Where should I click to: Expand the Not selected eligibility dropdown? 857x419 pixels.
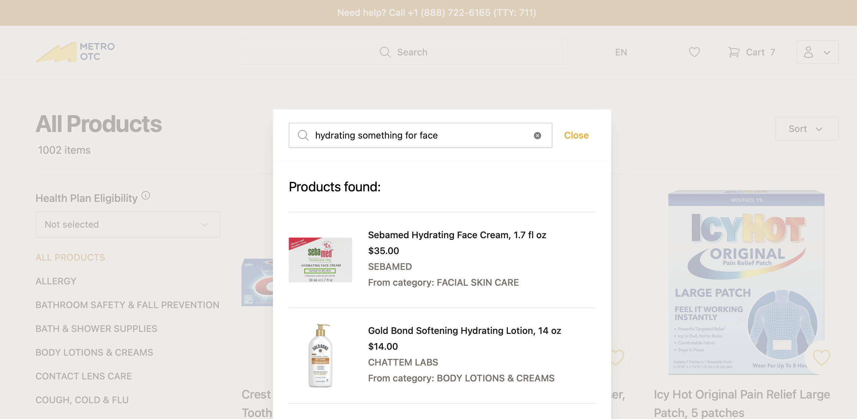coord(128,224)
